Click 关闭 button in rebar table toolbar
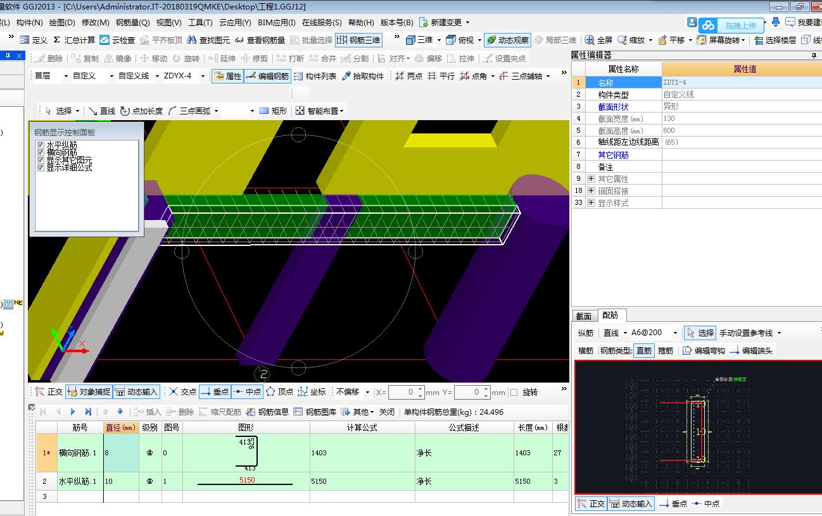This screenshot has width=822, height=516. point(386,412)
